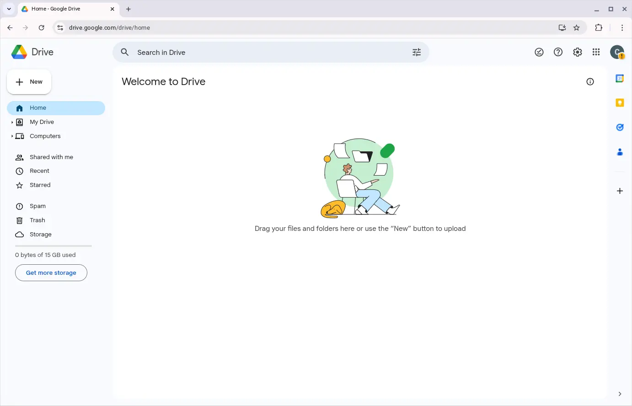Image resolution: width=632 pixels, height=406 pixels.
Task: Expand the Computers tree
Action: [12, 136]
